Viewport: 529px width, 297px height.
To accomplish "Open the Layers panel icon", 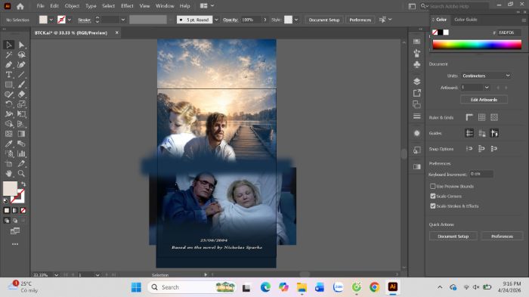I will pyautogui.click(x=417, y=82).
